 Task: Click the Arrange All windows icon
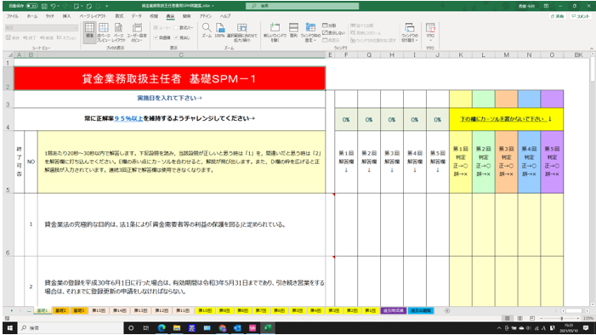[293, 31]
